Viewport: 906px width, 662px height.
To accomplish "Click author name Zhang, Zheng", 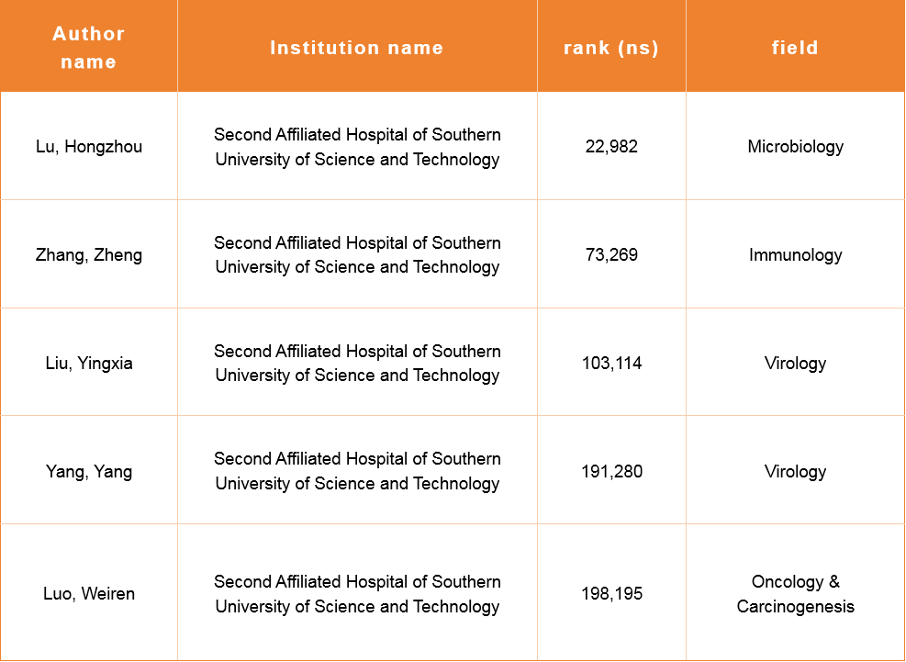I will coord(89,255).
